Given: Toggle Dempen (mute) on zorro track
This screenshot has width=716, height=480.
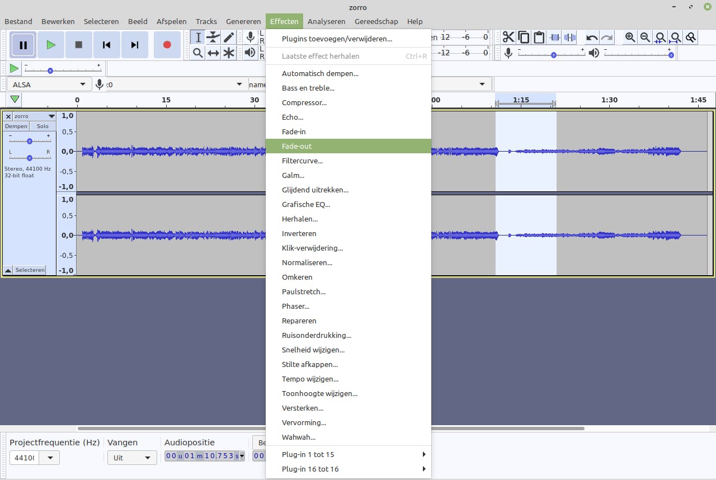Looking at the screenshot, I should pos(16,126).
